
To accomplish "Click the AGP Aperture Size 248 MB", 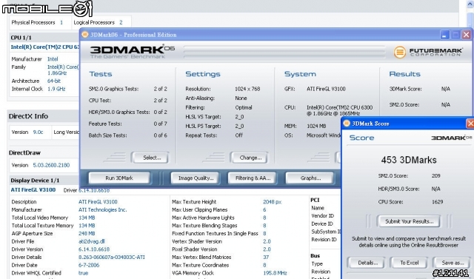I will pos(87,233).
